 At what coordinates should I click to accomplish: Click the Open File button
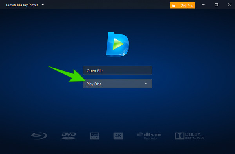pyautogui.click(x=117, y=70)
